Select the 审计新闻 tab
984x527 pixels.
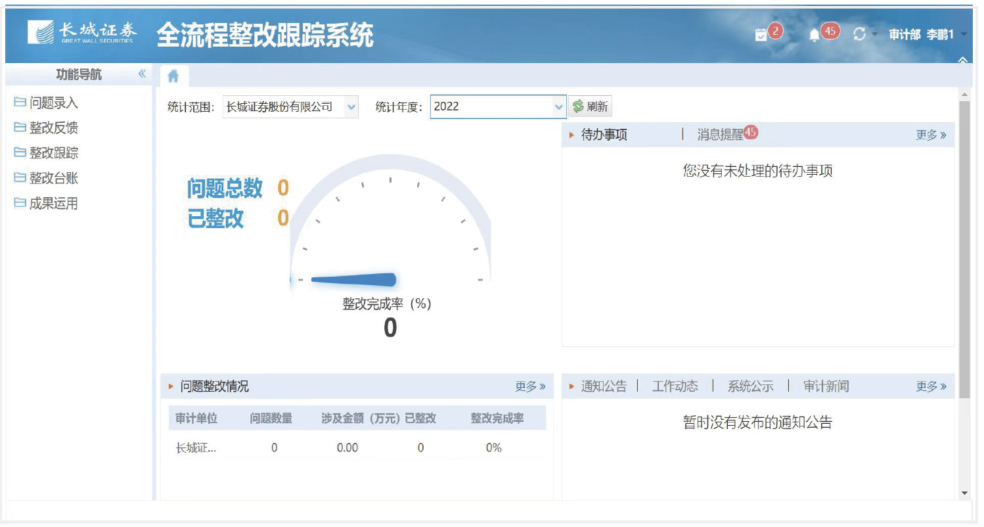coord(826,386)
